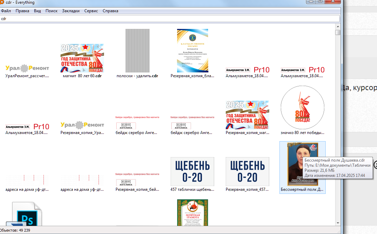Click tooltip line Путь: E:\Мои документы\Таблички

[x=337, y=165]
